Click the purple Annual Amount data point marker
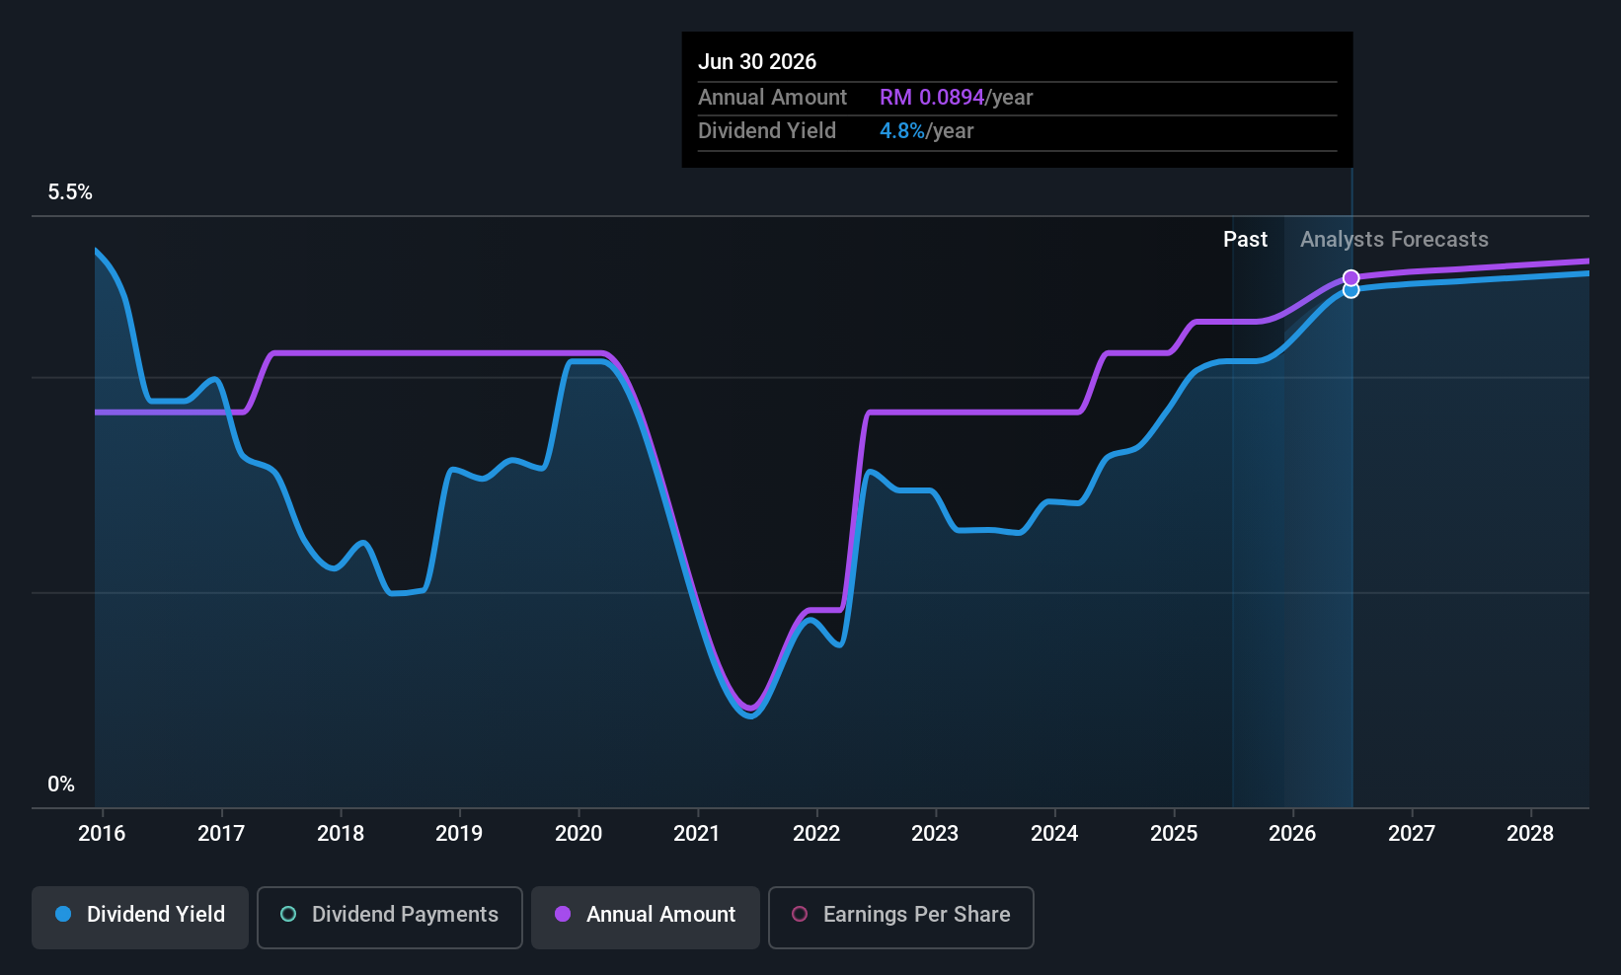Image resolution: width=1621 pixels, height=975 pixels. click(1351, 278)
